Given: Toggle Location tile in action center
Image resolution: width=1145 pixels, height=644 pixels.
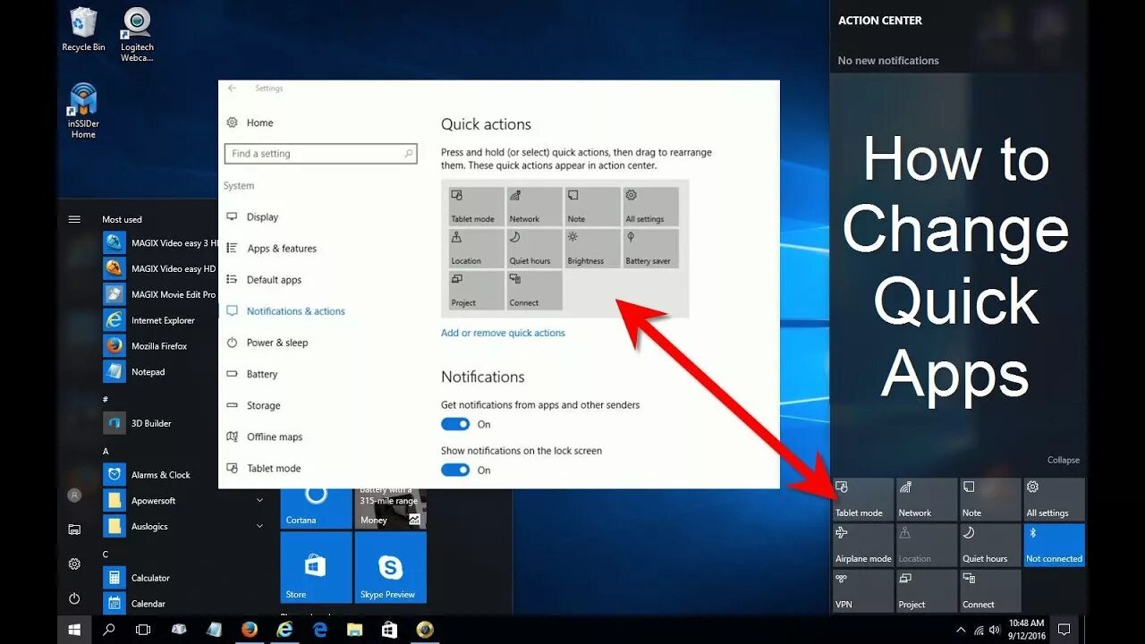Looking at the screenshot, I should [927, 545].
